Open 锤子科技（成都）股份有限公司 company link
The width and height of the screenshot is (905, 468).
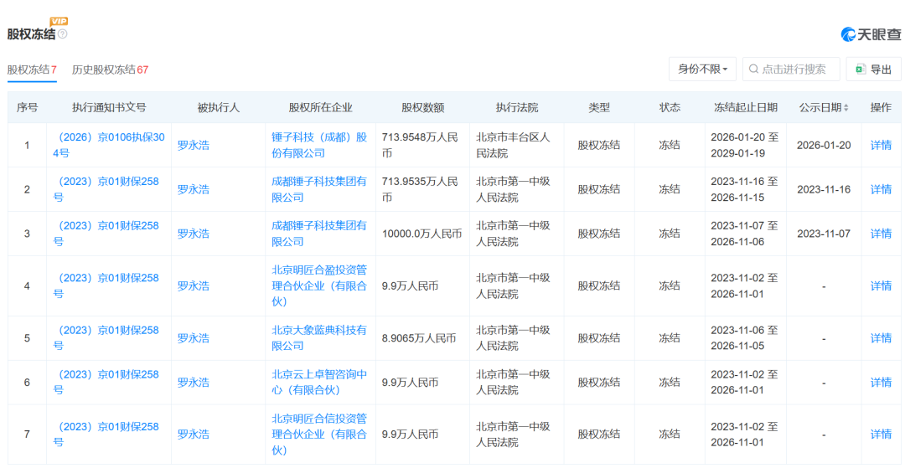[319, 145]
